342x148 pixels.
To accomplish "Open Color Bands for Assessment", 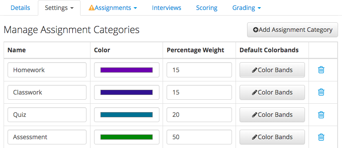I will click(272, 137).
